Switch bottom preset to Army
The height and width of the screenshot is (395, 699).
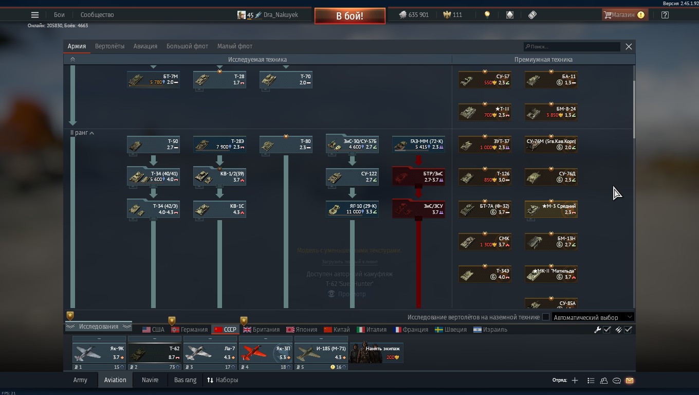80,380
